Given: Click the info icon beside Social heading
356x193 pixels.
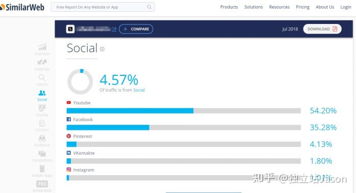Looking at the screenshot, I should [102, 49].
